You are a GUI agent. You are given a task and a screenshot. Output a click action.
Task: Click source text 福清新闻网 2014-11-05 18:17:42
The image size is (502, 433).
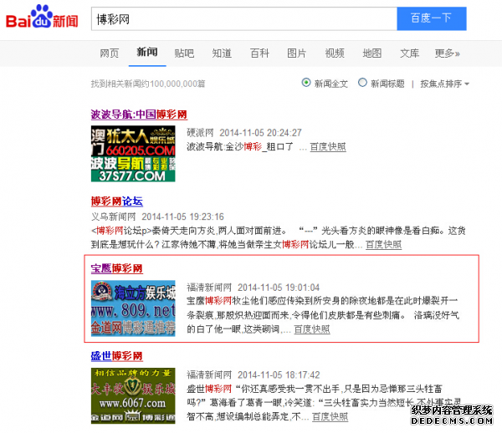[254, 374]
